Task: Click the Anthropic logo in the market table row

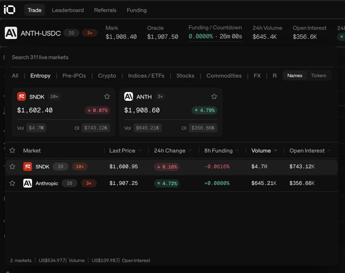Action: [27, 183]
